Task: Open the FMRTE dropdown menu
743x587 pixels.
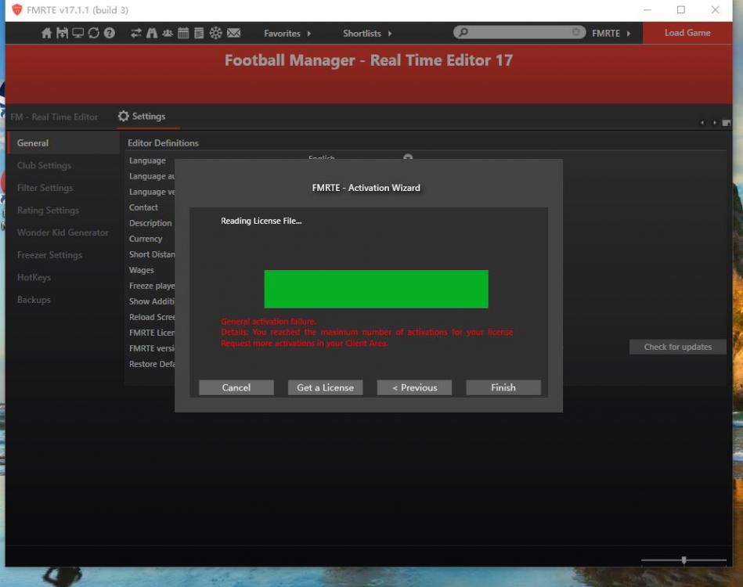Action: [x=611, y=34]
